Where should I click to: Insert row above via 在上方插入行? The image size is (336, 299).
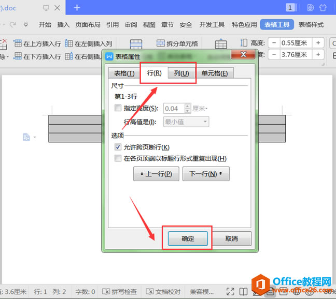coord(37,43)
